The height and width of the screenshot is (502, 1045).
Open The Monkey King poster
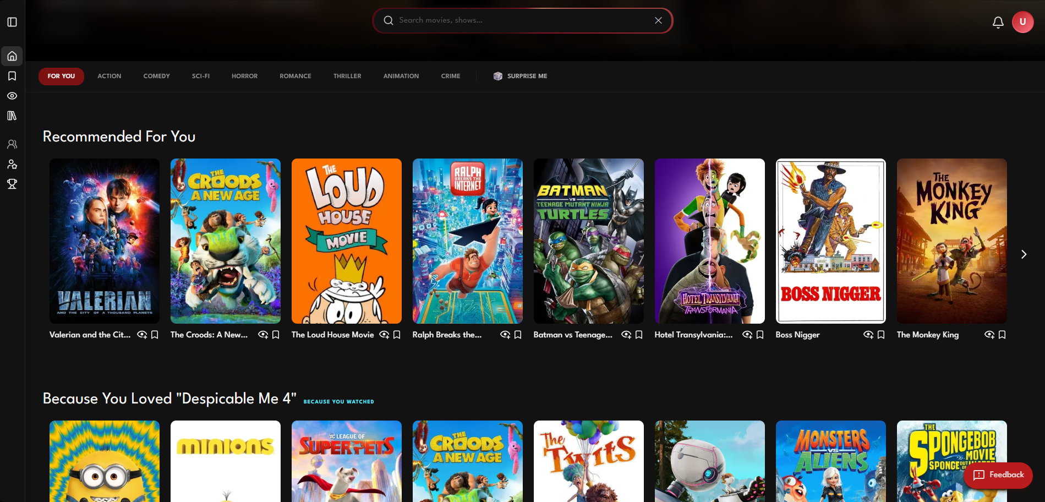point(952,241)
